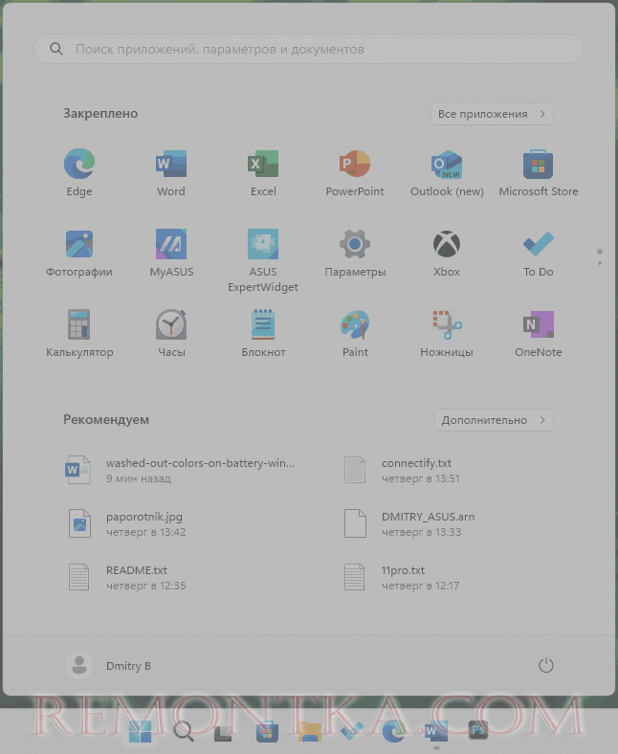Click the search field for apps and documents
This screenshot has height=754, width=618.
pyautogui.click(x=309, y=49)
